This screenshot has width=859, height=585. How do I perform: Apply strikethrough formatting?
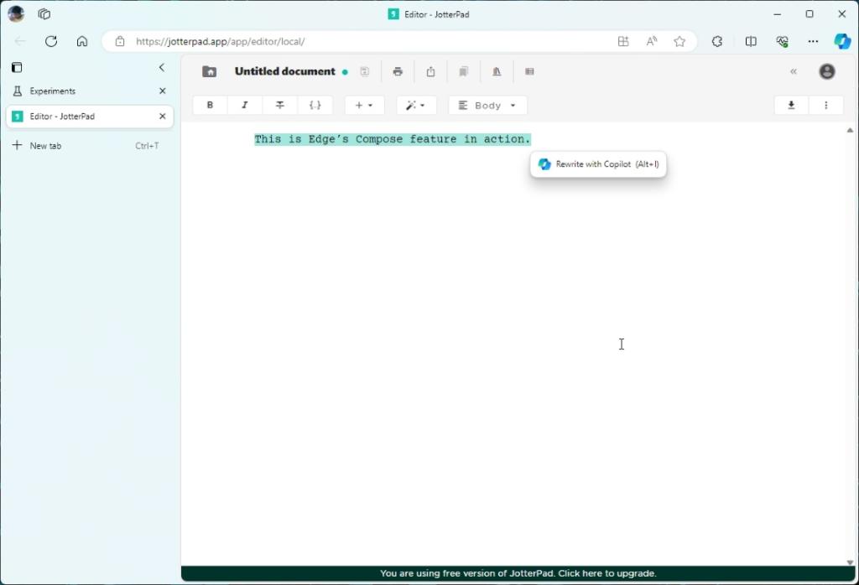280,105
